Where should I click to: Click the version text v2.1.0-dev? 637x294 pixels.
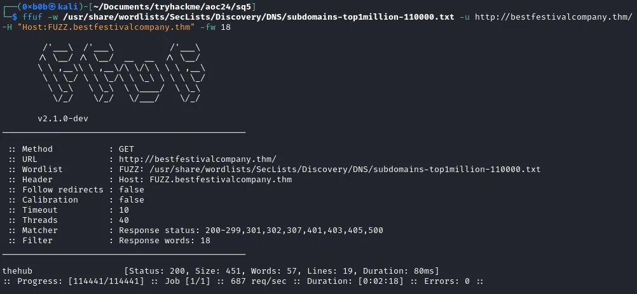(62, 119)
